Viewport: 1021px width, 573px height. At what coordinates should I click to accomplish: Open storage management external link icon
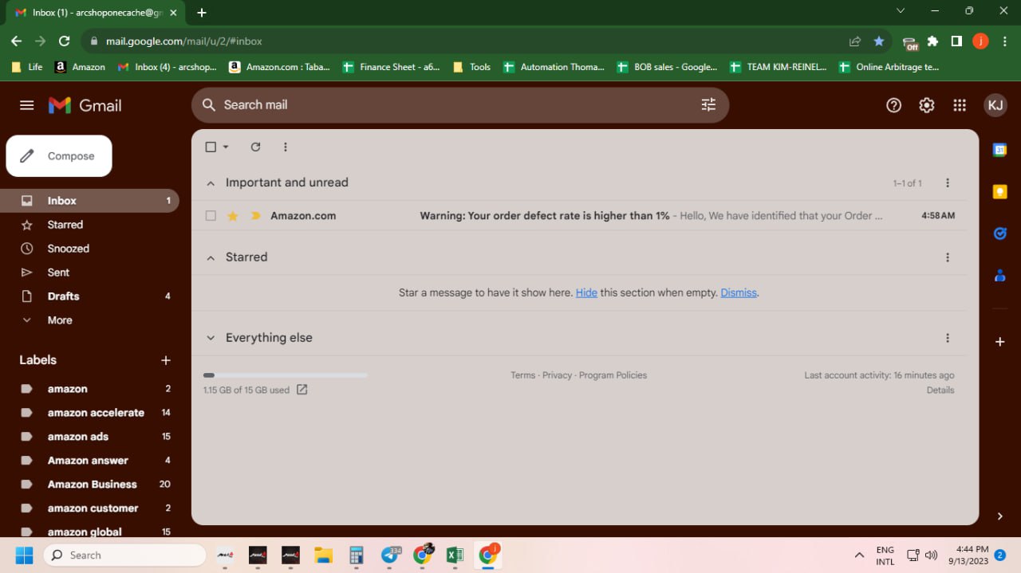[302, 390]
